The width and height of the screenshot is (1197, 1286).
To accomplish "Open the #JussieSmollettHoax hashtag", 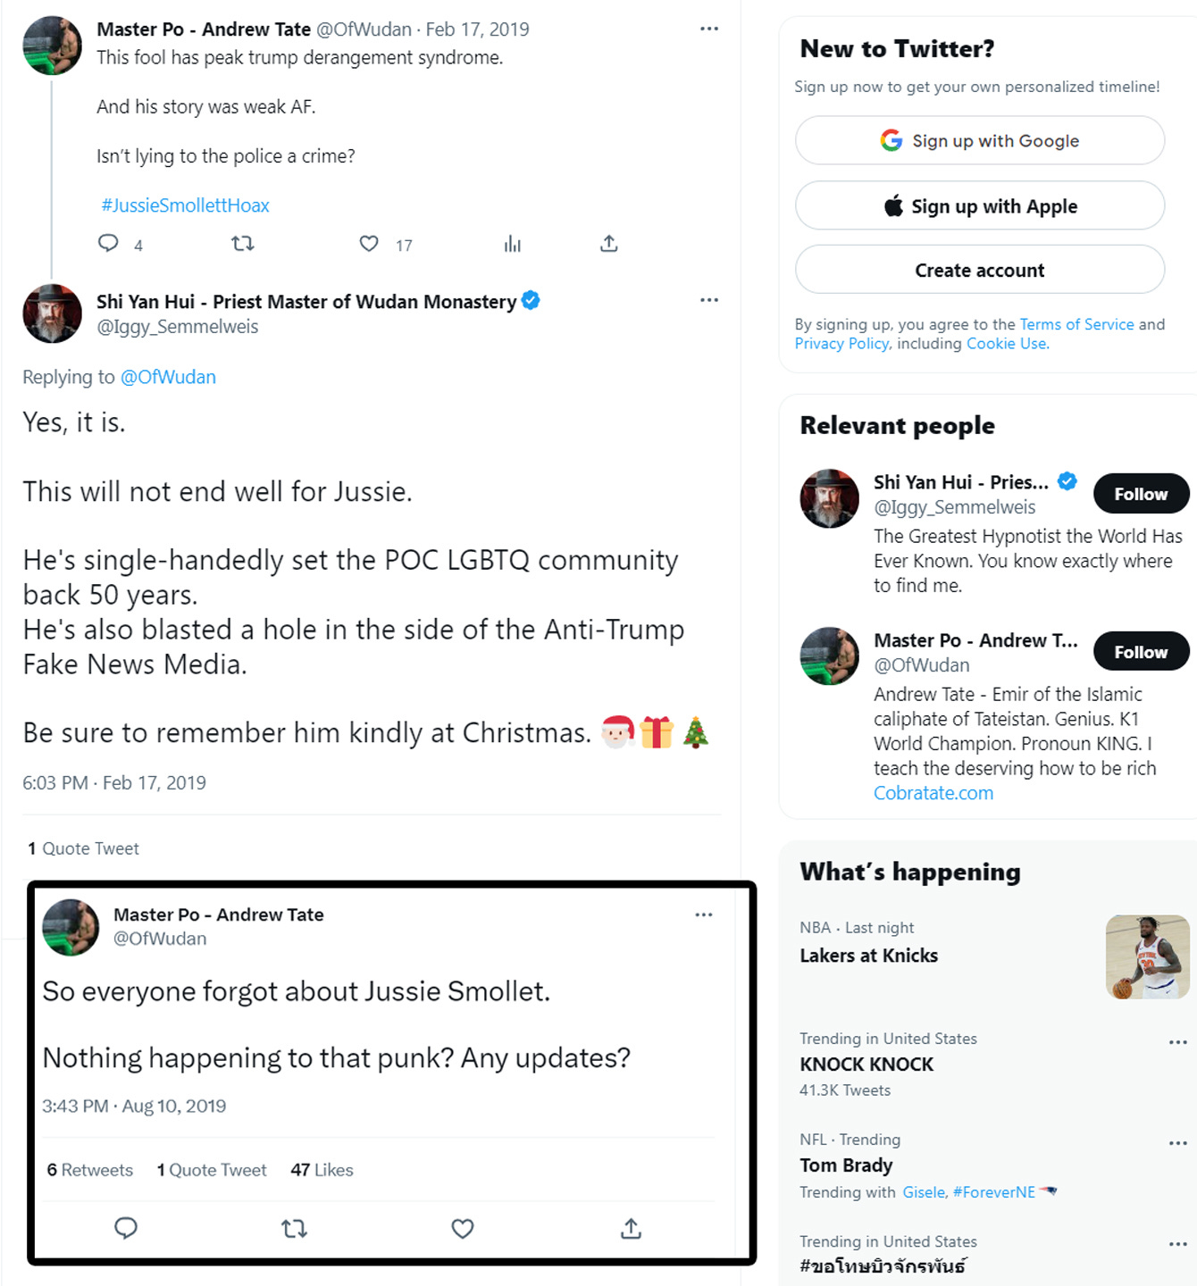I will [x=185, y=205].
